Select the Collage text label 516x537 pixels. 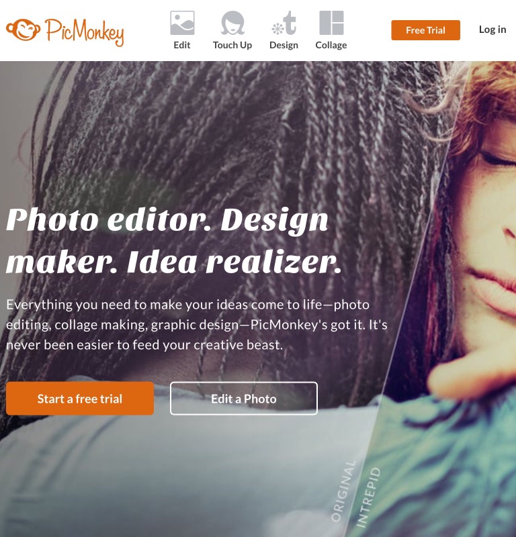click(x=331, y=45)
